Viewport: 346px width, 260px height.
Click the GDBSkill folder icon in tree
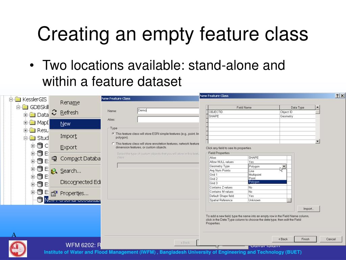click(x=25, y=107)
